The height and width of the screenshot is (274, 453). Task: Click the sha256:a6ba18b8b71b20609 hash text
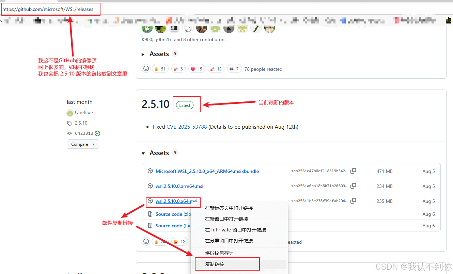click(319, 186)
